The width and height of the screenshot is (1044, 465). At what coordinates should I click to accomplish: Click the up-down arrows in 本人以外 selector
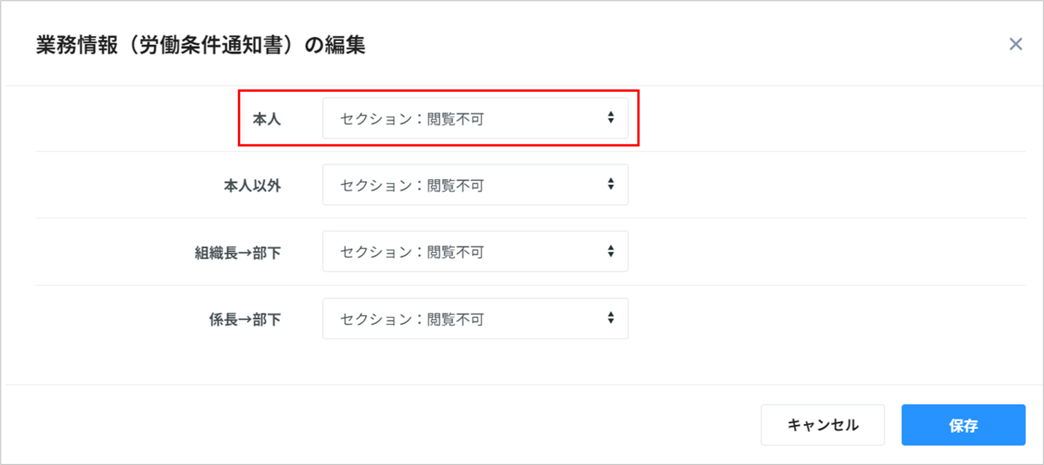(611, 184)
